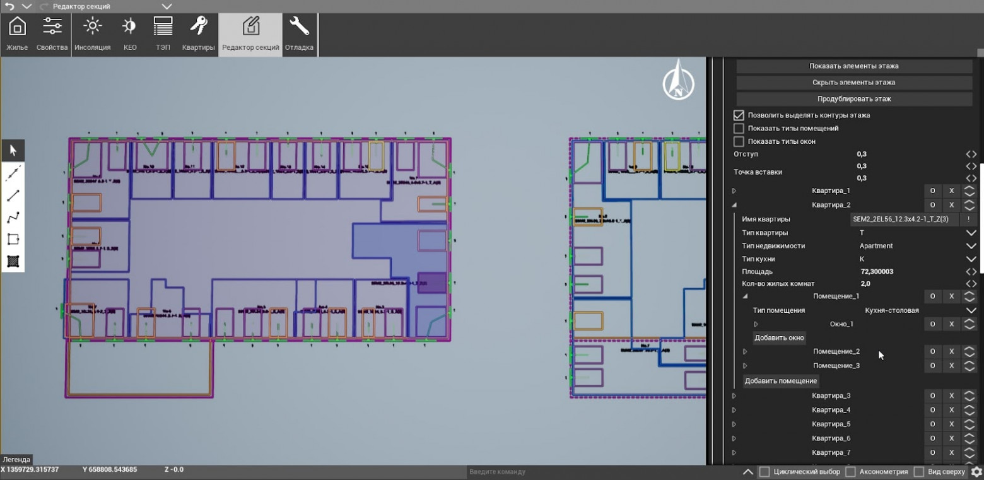
Task: Click the Добавить помещение button
Action: 780,381
